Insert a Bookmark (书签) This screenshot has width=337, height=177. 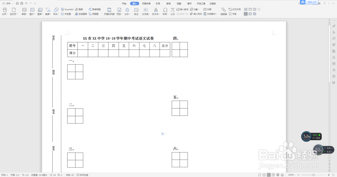pos(233,14)
